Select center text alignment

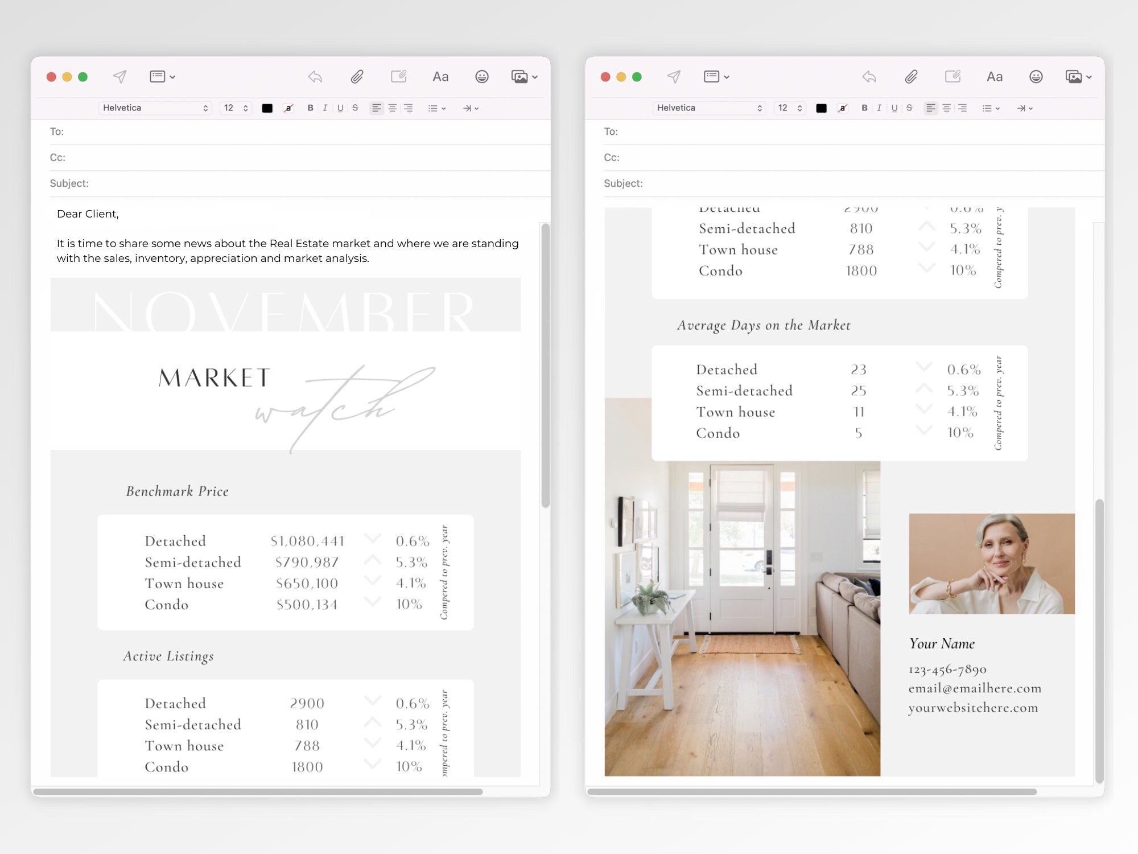[393, 108]
